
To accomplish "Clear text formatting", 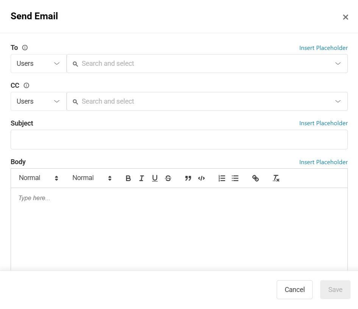I will click(276, 178).
